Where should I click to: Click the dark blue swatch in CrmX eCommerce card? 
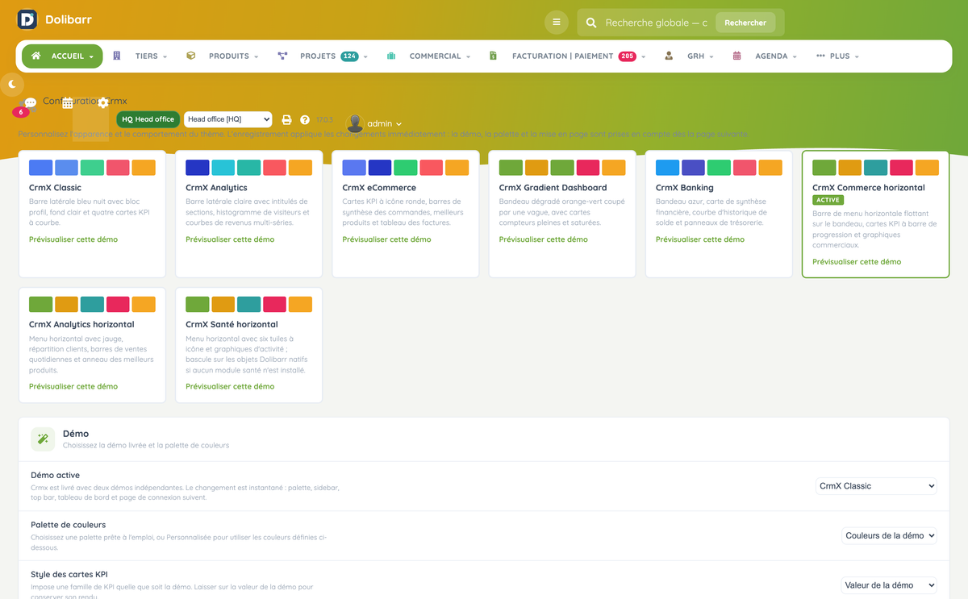pyautogui.click(x=380, y=168)
